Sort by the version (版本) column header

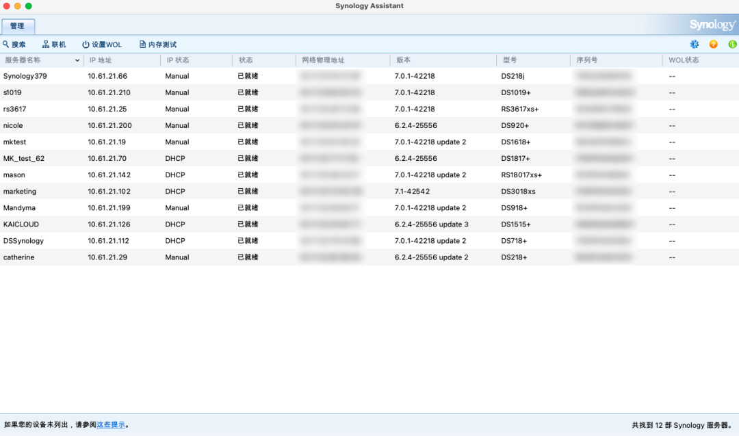[x=404, y=60]
